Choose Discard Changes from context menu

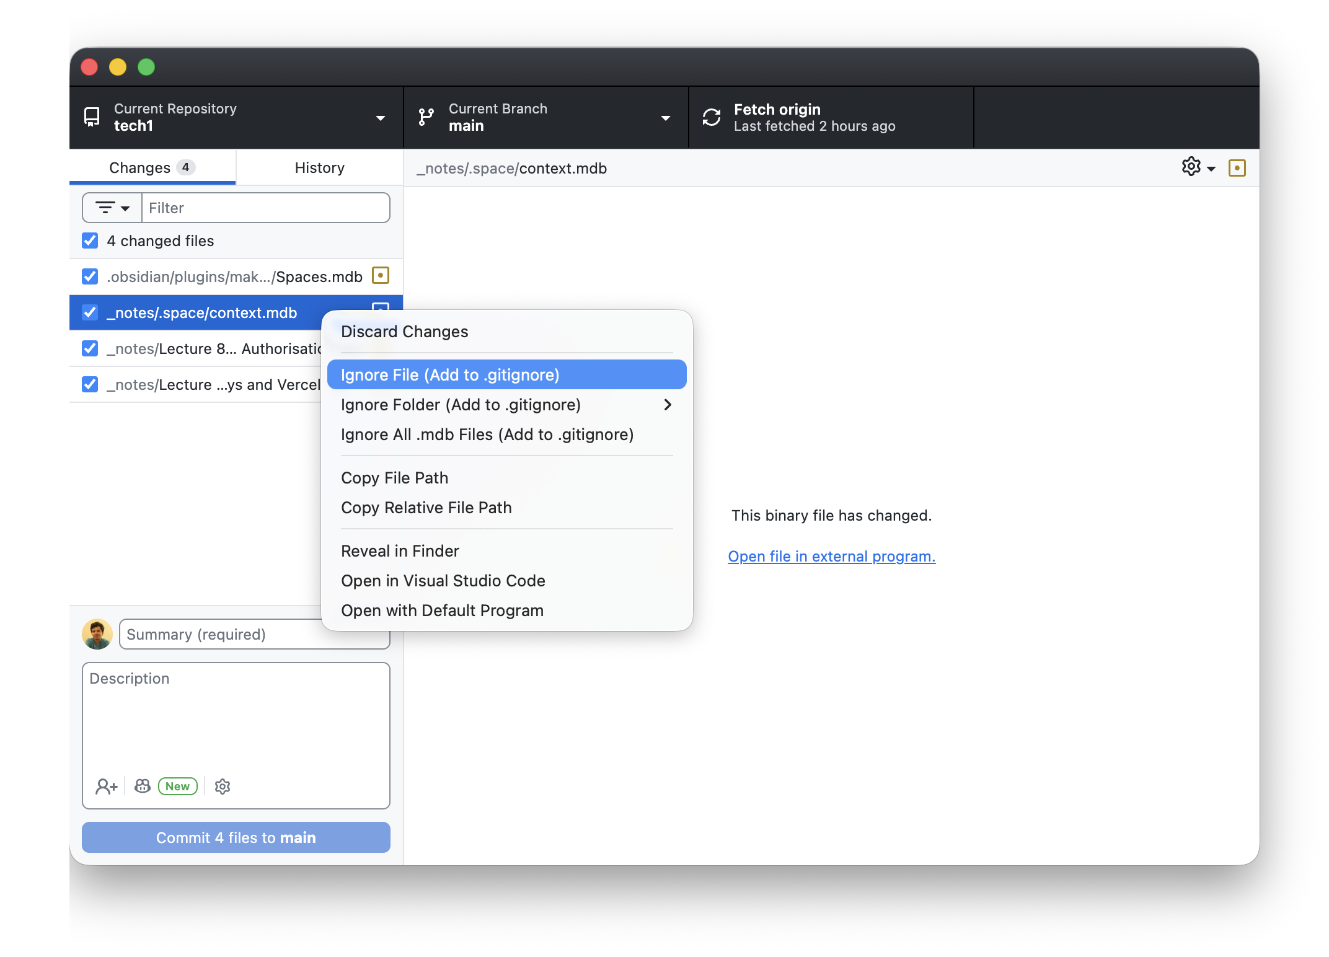[507, 332]
